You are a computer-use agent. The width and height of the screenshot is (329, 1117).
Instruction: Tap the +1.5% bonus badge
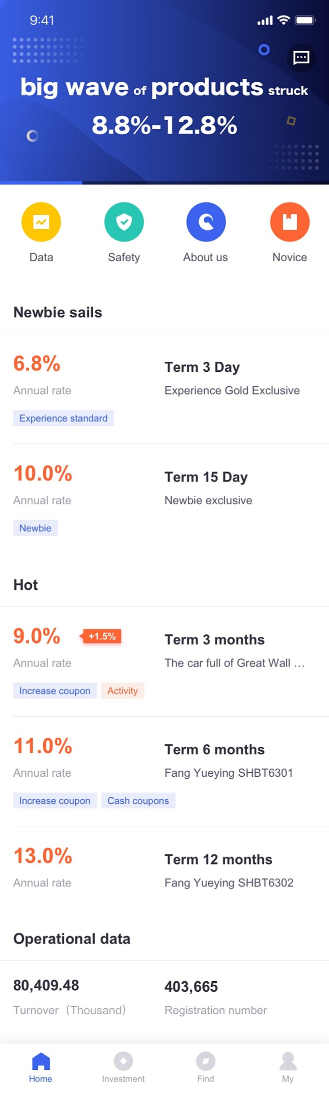pyautogui.click(x=100, y=636)
